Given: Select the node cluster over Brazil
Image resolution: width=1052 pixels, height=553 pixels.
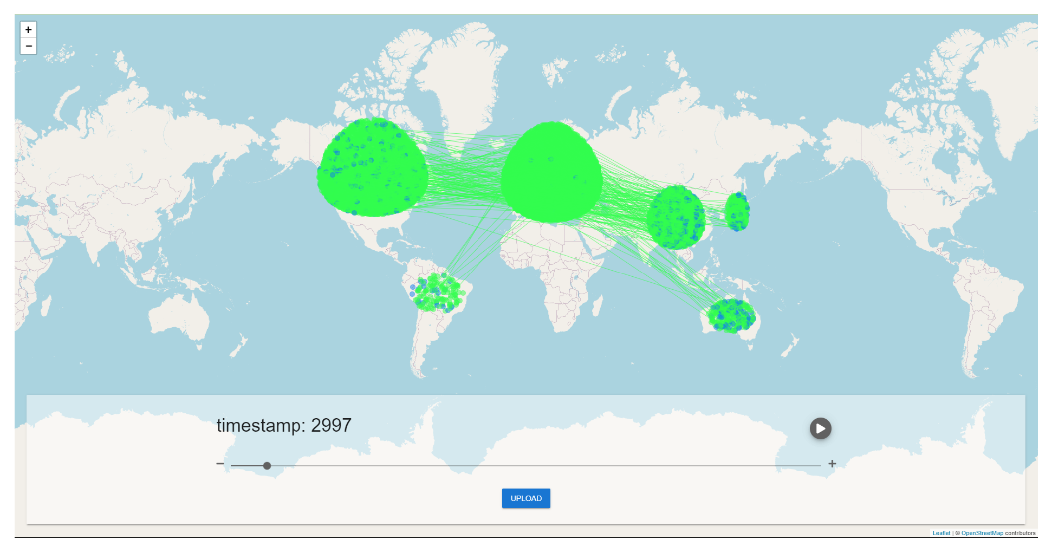Looking at the screenshot, I should 439,293.
